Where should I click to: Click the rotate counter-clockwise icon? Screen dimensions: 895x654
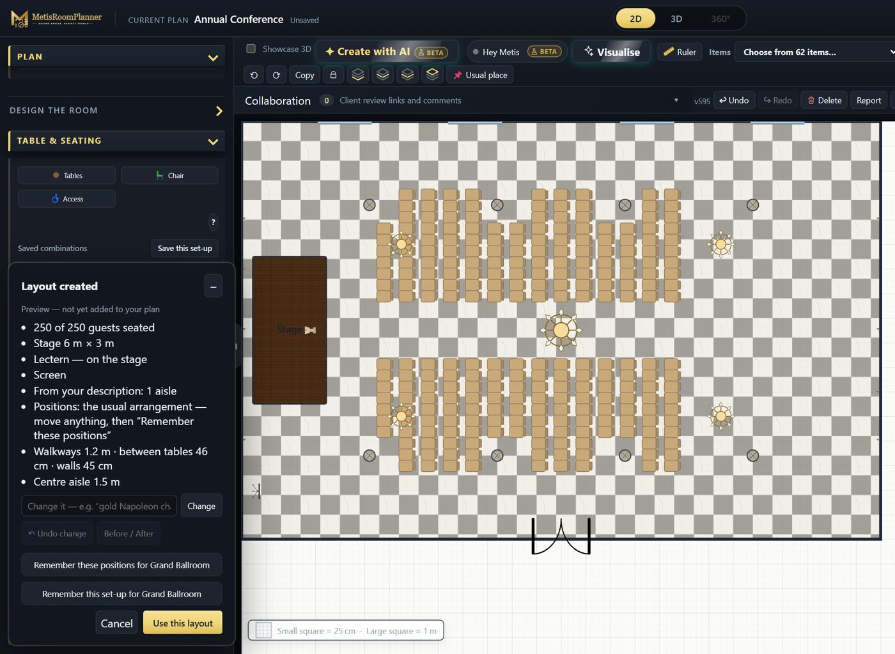point(254,75)
